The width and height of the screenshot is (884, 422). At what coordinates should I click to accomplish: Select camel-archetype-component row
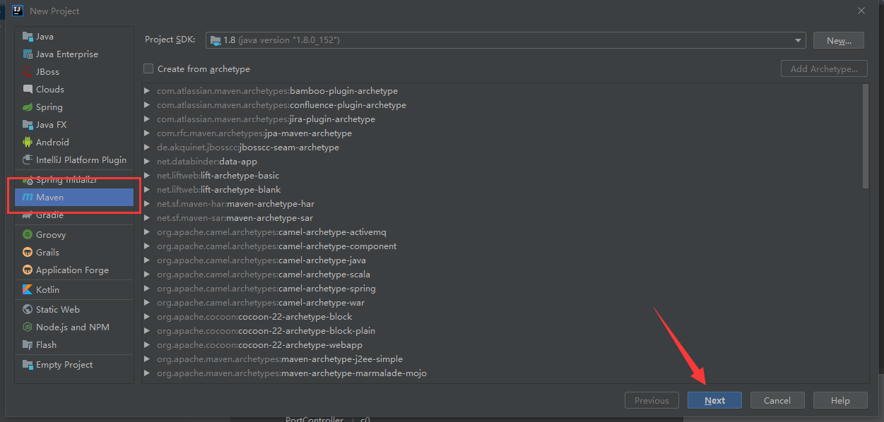pos(502,246)
